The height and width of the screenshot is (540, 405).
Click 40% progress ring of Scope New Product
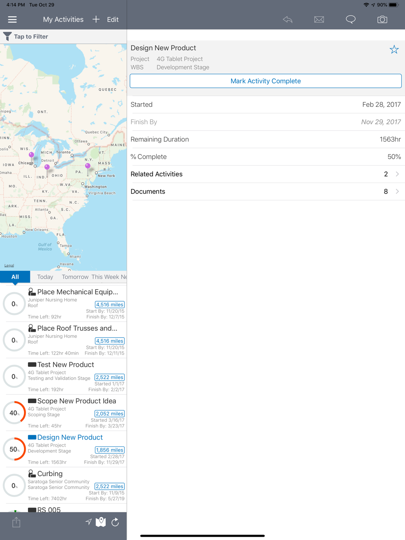(x=15, y=413)
